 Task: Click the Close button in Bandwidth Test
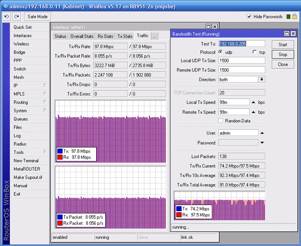click(283, 64)
